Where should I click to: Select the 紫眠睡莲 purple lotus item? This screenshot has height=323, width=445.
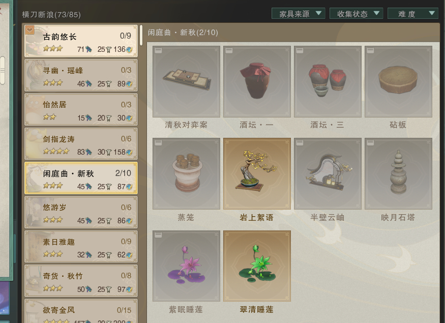coord(186,266)
